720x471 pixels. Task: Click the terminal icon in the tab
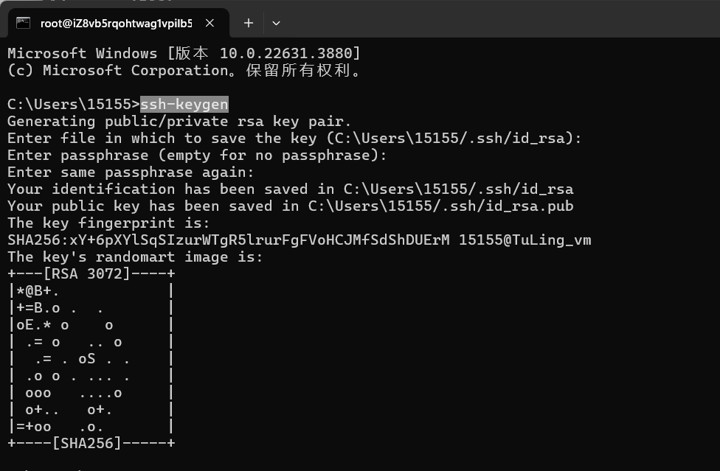coord(23,22)
